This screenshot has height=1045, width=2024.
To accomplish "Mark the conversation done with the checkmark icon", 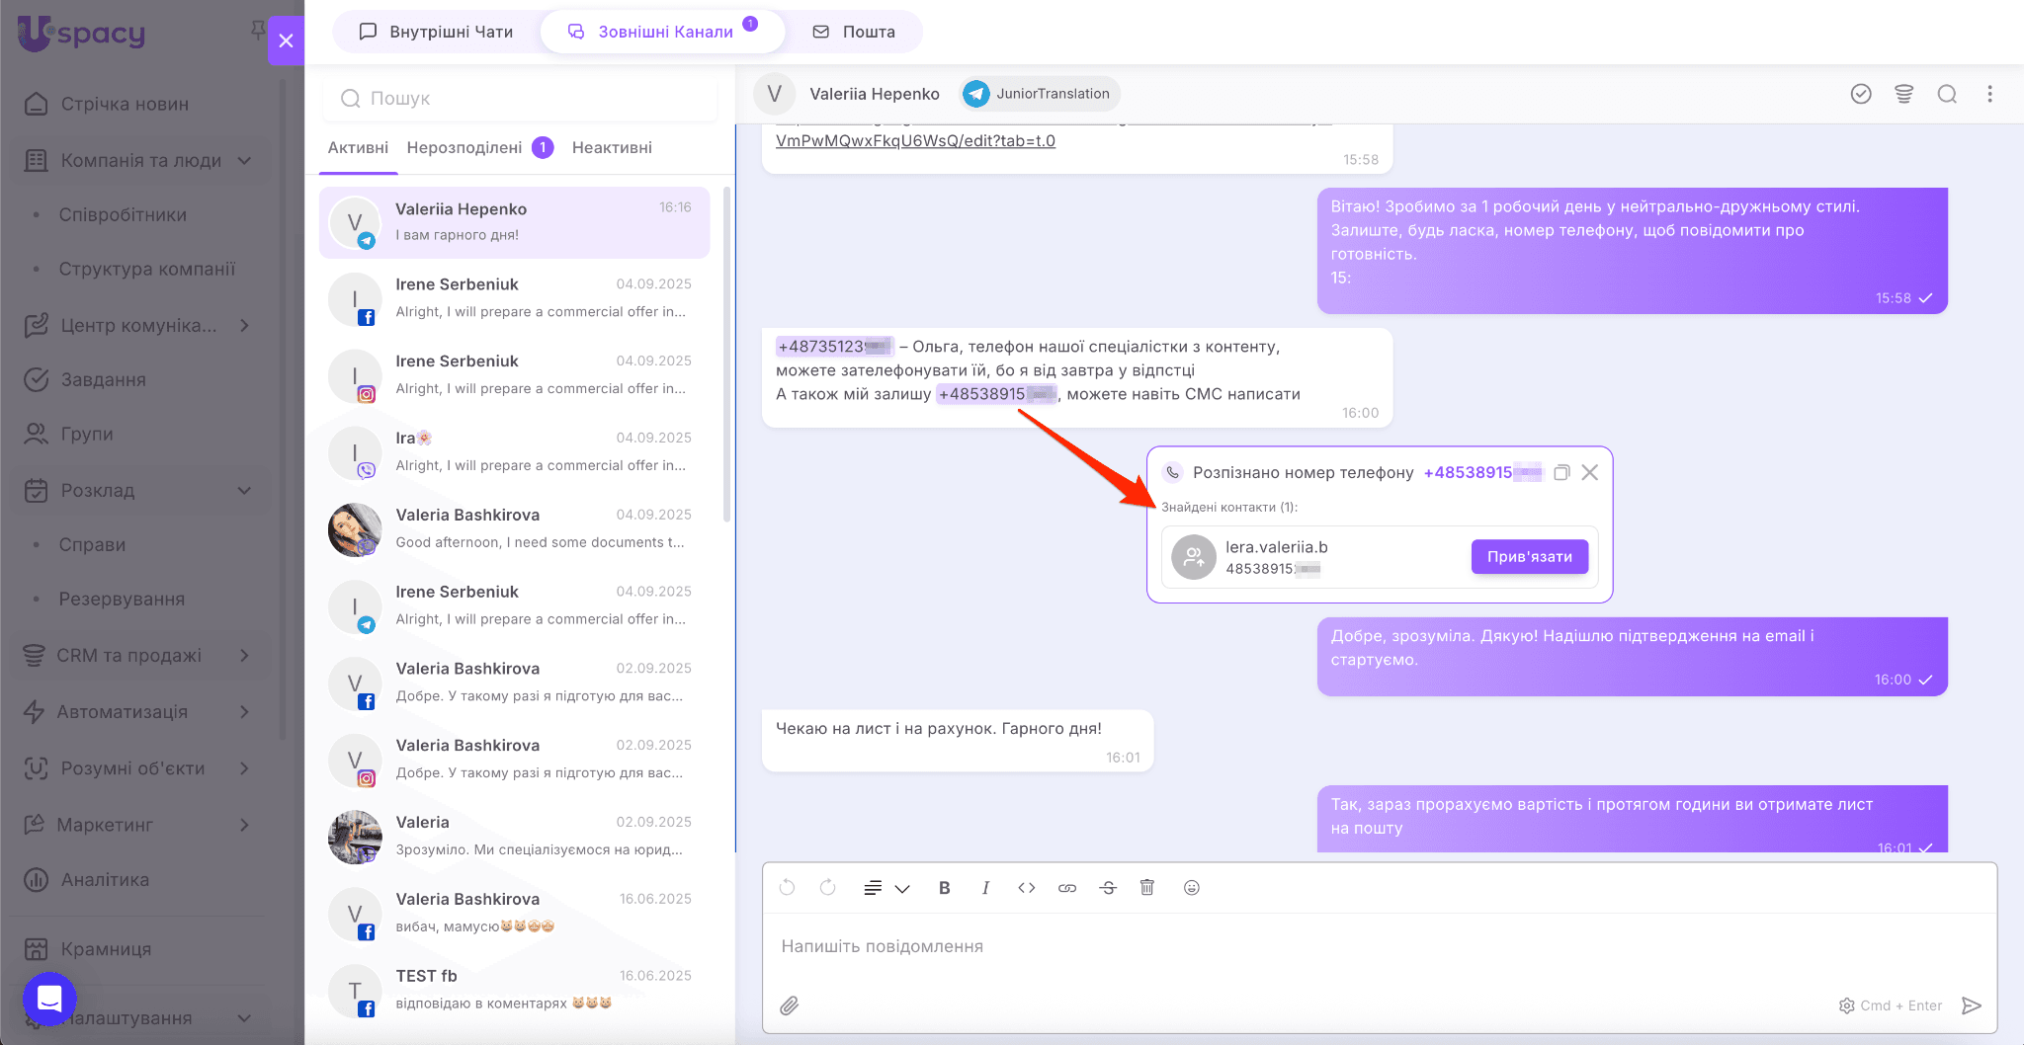I will 1861,94.
